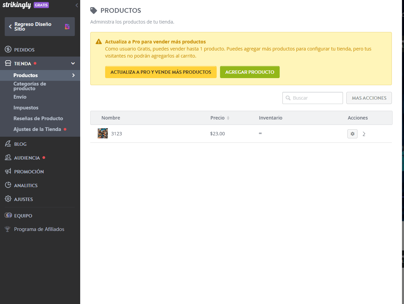Click the AGREGAR PRODUCTO button
This screenshot has width=404, height=304.
[250, 72]
